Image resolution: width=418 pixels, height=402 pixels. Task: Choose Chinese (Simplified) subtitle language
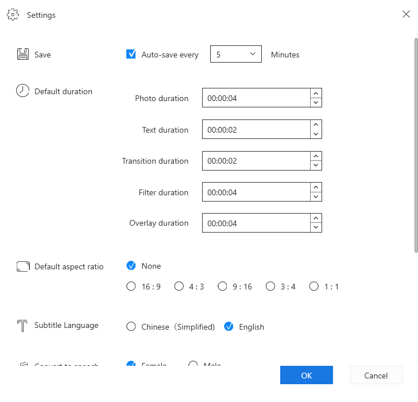coord(131,327)
